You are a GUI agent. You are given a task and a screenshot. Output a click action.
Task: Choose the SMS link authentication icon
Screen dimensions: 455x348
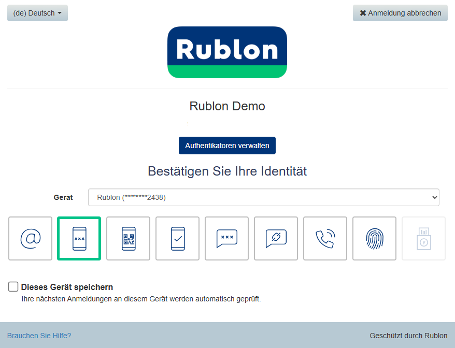pyautogui.click(x=276, y=238)
